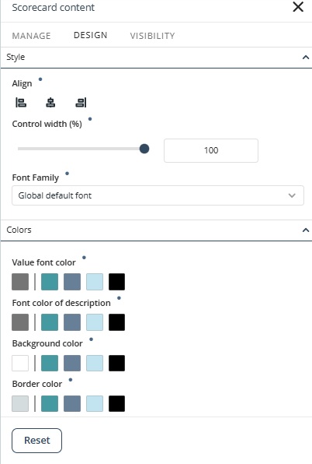312x464 pixels.
Task: Close the Scorecard content panel
Action: [x=298, y=6]
